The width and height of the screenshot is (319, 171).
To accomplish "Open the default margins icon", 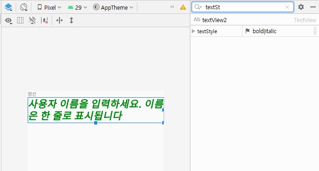I will pos(20,20).
